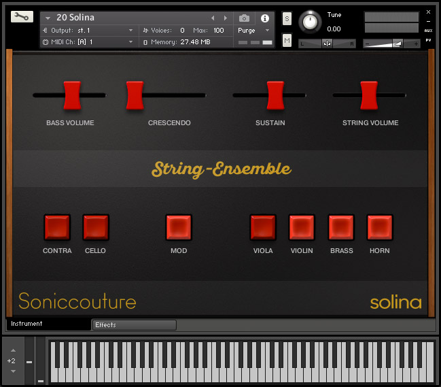This screenshot has height=387, width=441.
Task: Toggle the HORN button
Action: click(x=380, y=227)
